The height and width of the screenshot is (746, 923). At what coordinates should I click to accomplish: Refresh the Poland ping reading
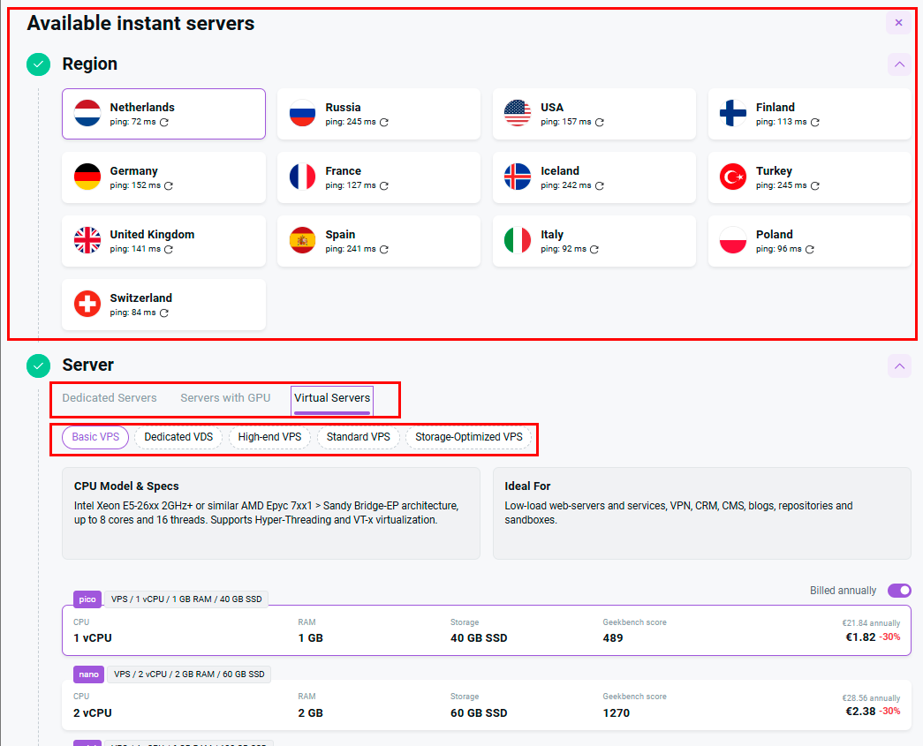pyautogui.click(x=810, y=250)
